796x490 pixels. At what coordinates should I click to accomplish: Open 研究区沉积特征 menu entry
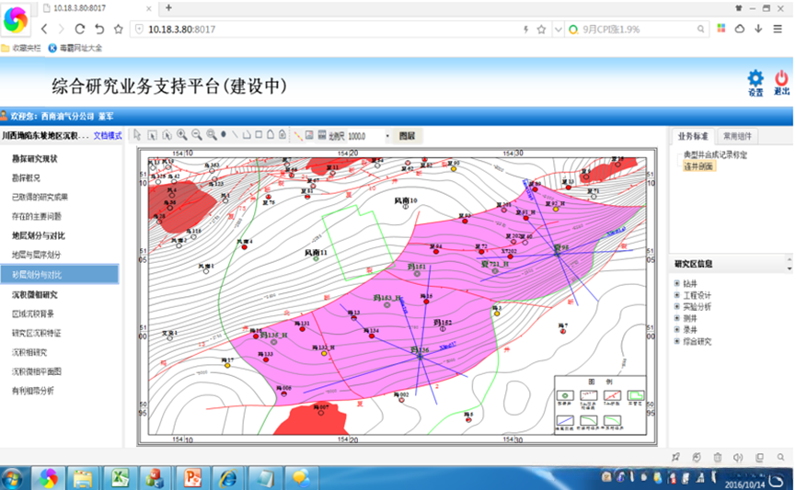tap(36, 334)
